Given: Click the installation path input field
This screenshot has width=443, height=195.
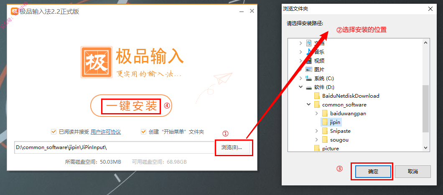Looking at the screenshot, I should (114, 147).
